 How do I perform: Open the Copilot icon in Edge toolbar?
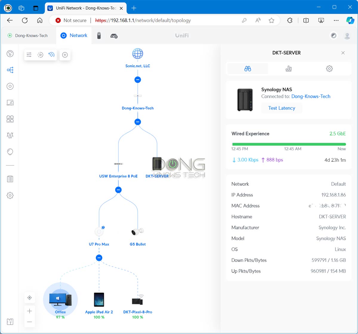click(x=350, y=20)
